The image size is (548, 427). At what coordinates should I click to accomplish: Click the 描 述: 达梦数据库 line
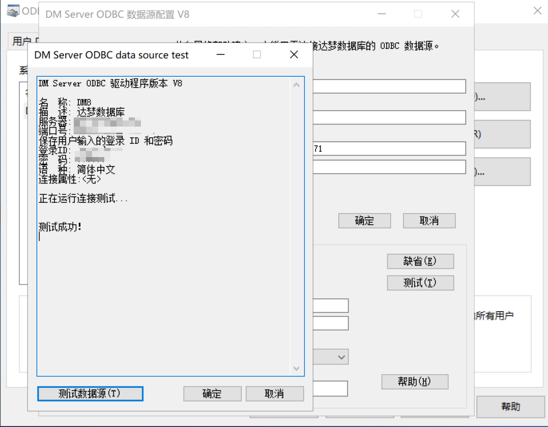[82, 112]
